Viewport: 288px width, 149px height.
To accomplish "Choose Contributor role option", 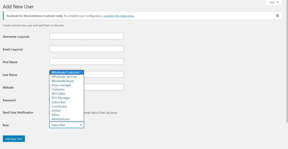I will pos(67,106).
